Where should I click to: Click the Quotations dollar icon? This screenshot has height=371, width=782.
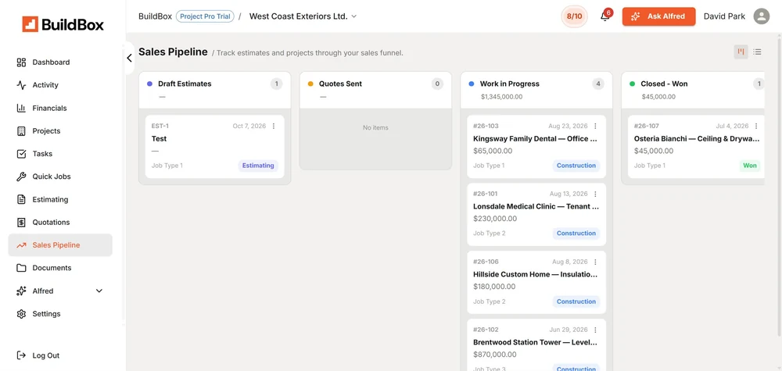click(21, 222)
